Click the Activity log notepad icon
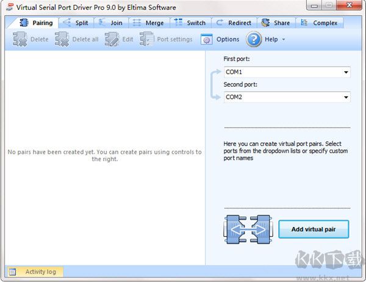 (x=12, y=272)
